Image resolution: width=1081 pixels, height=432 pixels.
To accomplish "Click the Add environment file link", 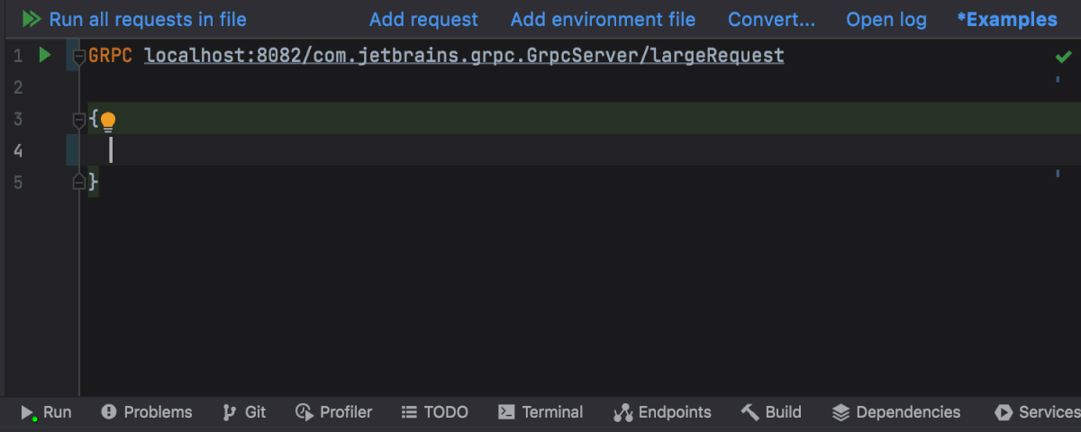I will click(x=603, y=19).
